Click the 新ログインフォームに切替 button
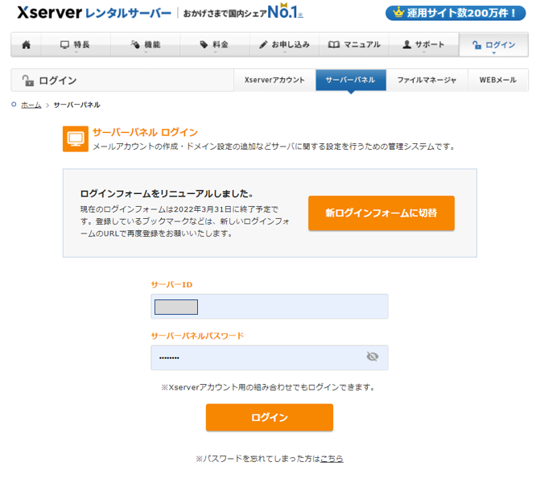The image size is (540, 487). (381, 213)
